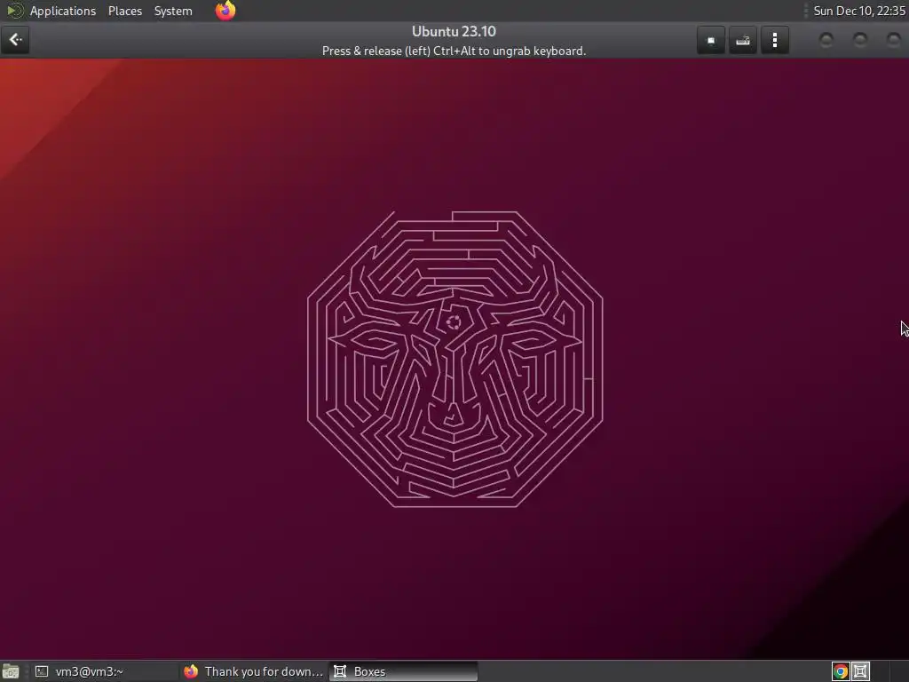Click the 'Press & release (left) Ctrl+Alt' hint text
Viewport: 909px width, 682px height.
coord(454,51)
